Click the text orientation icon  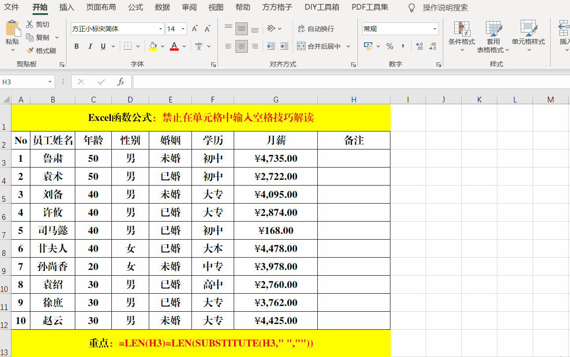tap(272, 29)
